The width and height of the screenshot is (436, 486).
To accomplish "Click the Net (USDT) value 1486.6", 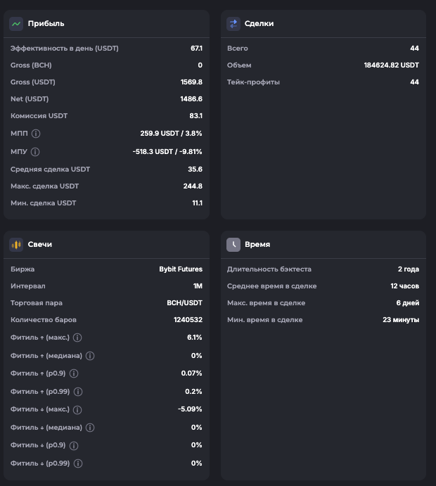I will (191, 99).
